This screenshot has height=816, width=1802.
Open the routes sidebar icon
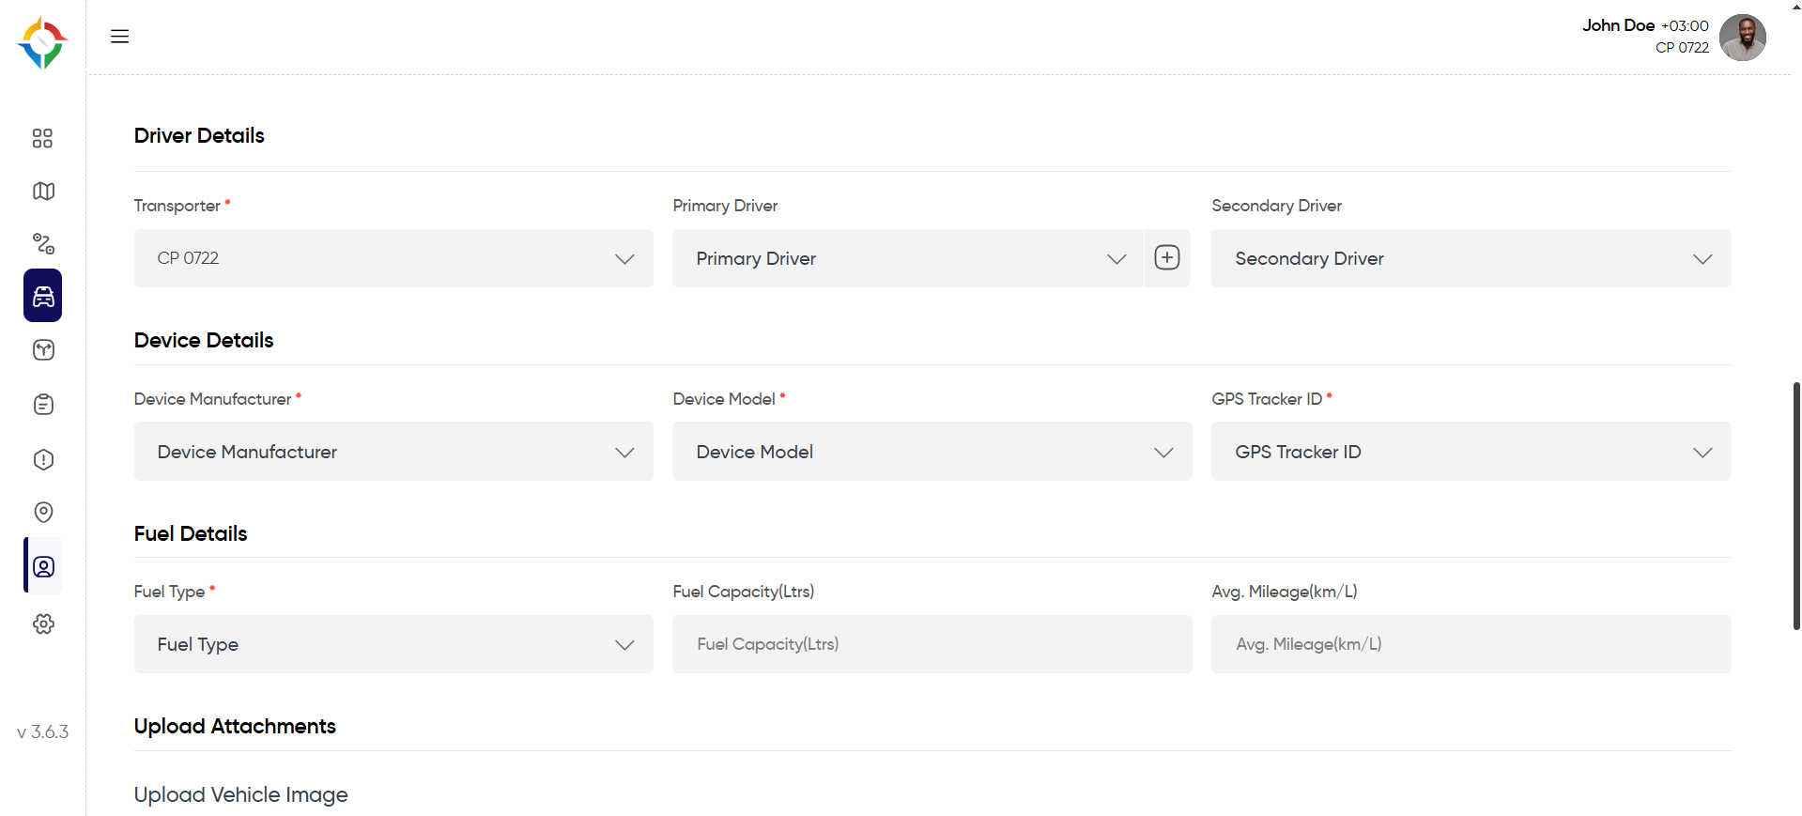(43, 244)
